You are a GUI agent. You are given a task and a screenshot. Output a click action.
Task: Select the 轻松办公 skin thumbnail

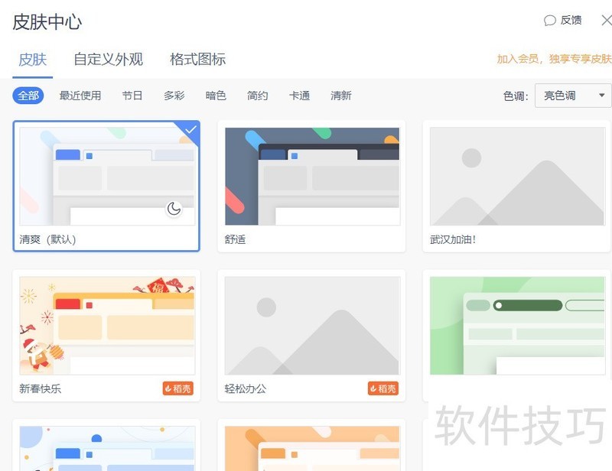pos(312,326)
